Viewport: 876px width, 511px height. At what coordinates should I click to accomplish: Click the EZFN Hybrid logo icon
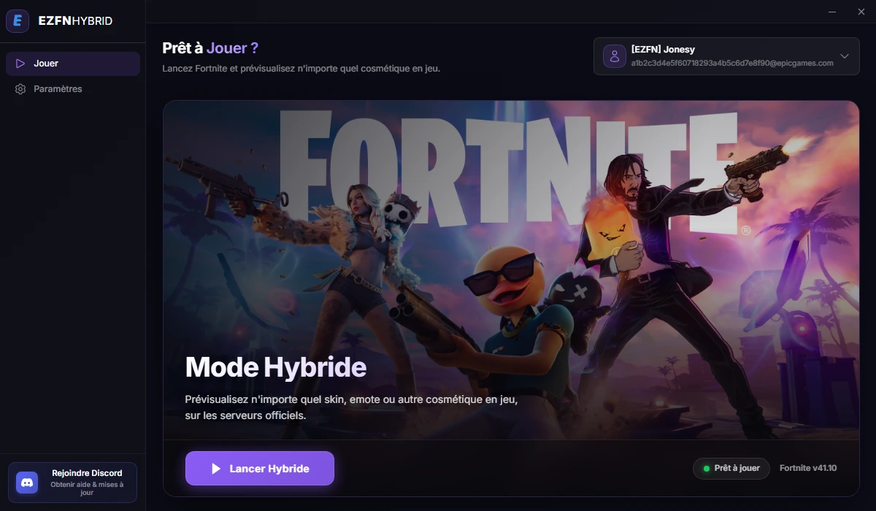point(18,21)
